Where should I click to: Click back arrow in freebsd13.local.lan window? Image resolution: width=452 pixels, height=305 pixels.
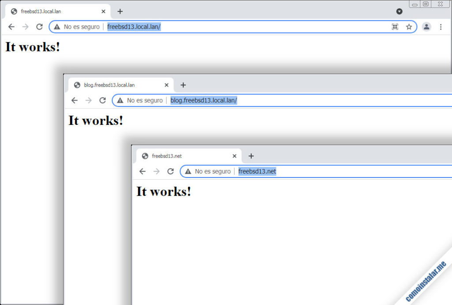pyautogui.click(x=11, y=27)
